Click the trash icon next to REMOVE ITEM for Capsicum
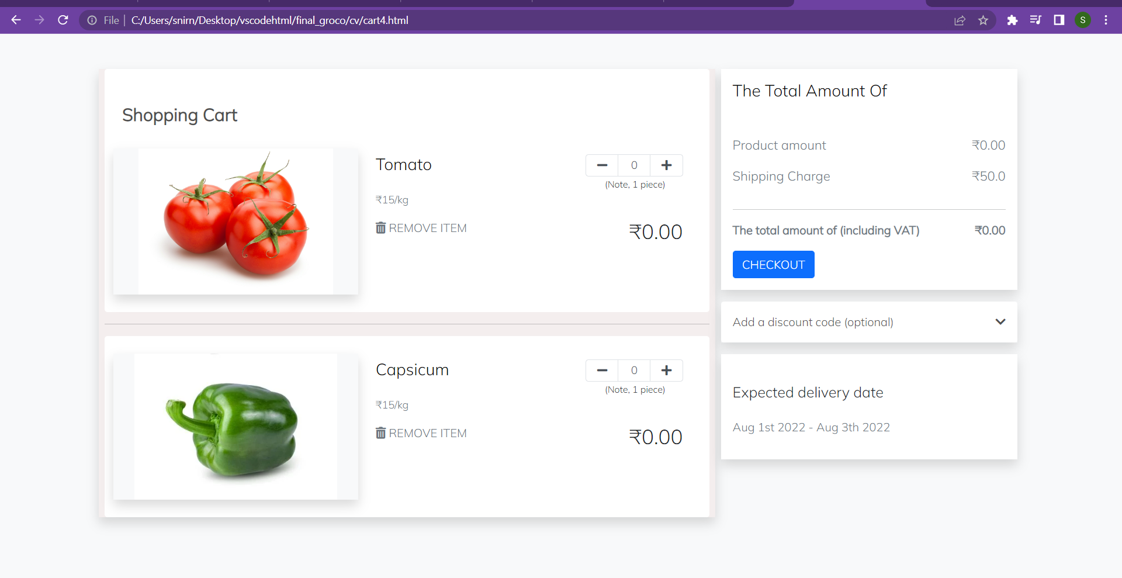This screenshot has height=578, width=1122. point(380,433)
